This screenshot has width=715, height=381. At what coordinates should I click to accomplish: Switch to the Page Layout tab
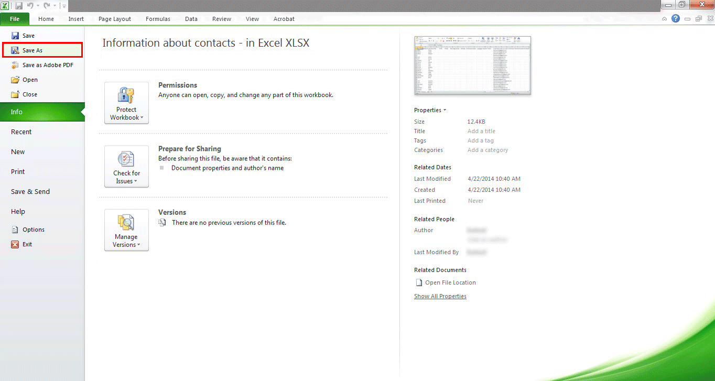[x=115, y=19]
